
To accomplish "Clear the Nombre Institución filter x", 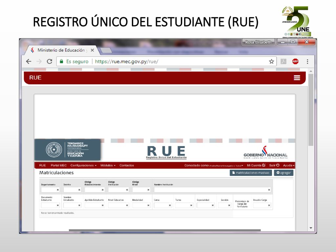I will pyautogui.click(x=269, y=190).
